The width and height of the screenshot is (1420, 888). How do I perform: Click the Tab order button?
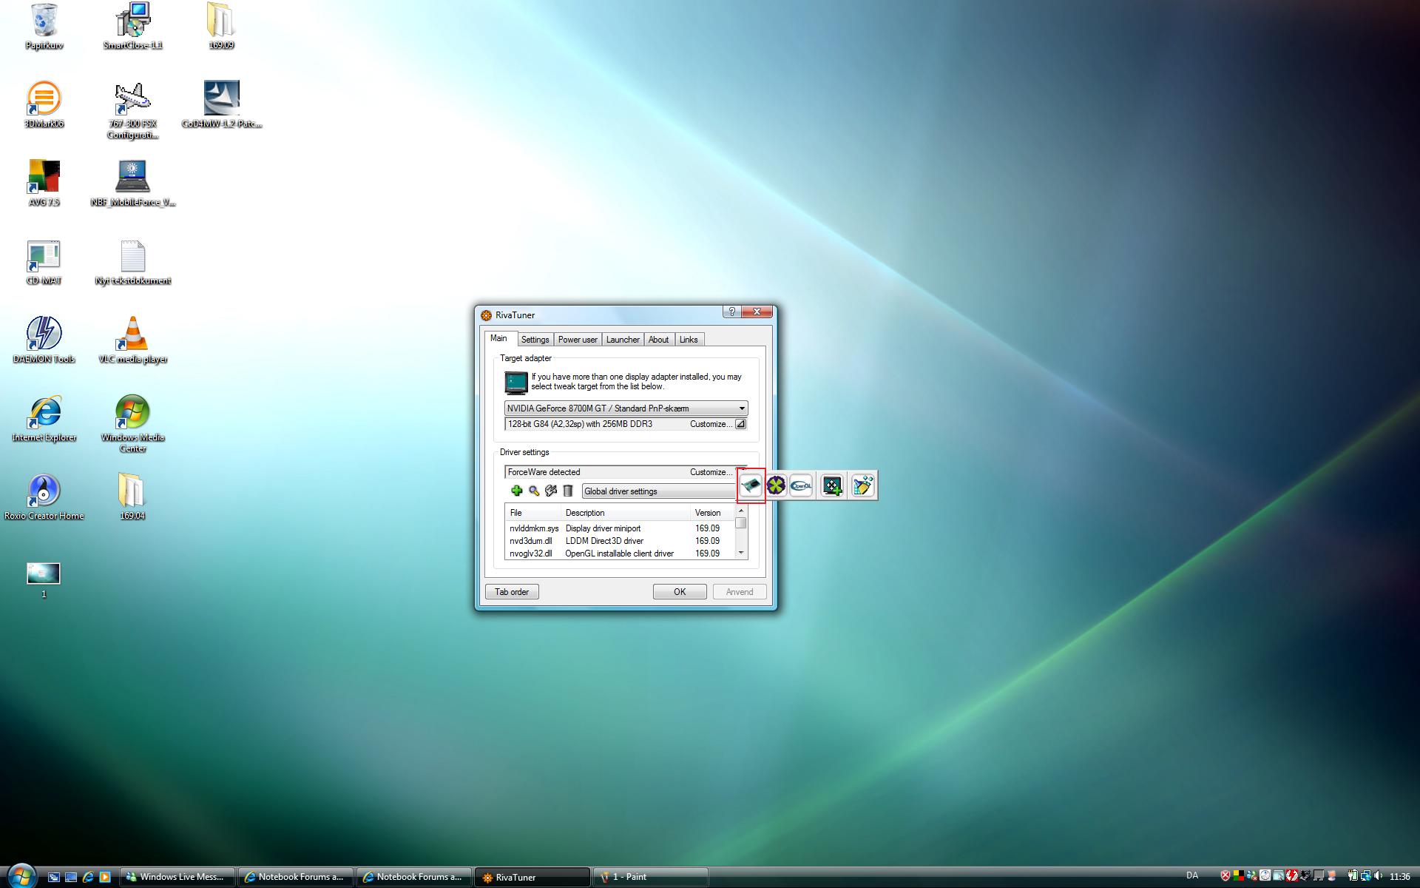(x=512, y=592)
